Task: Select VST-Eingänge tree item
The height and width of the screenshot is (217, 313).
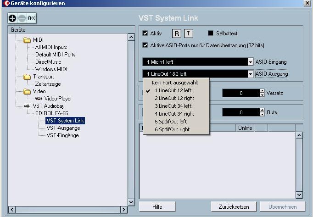Action: pyautogui.click(x=63, y=135)
